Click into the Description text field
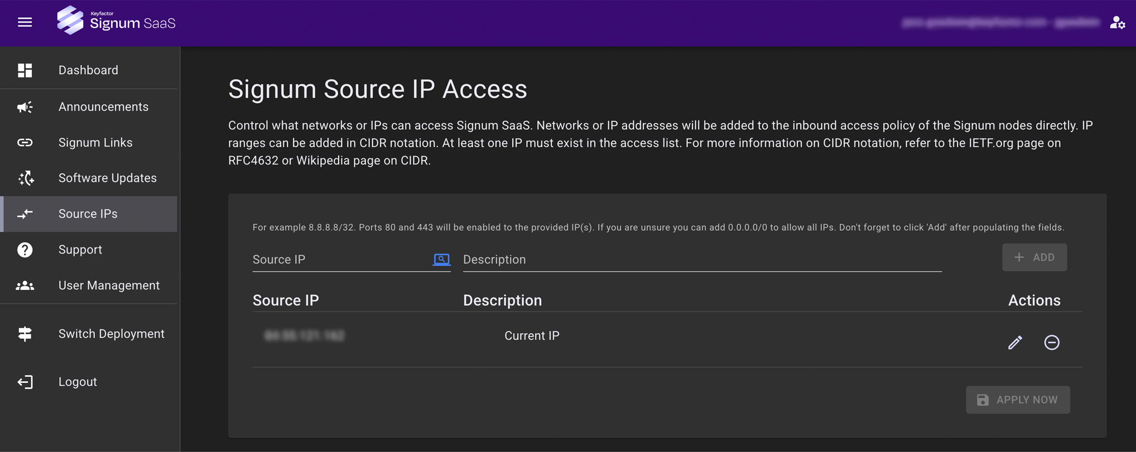 [701, 260]
